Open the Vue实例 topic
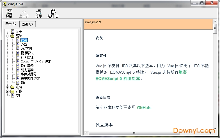Image resolution: width=220 pixels, height=138 pixels. coord(26,49)
